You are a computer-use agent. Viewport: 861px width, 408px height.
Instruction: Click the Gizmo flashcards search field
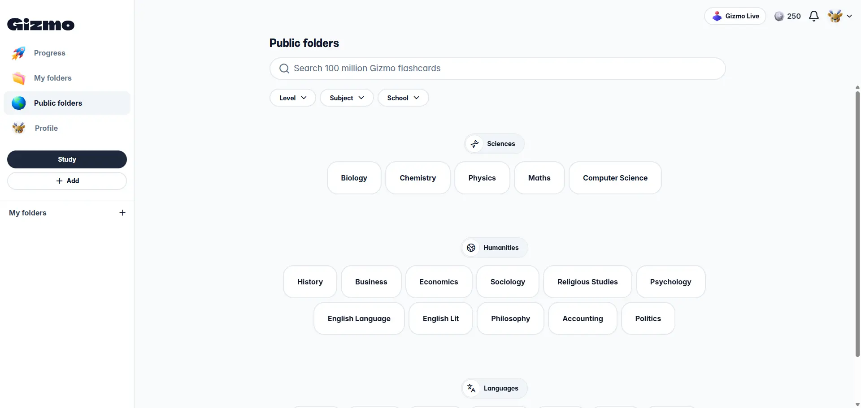[498, 69]
